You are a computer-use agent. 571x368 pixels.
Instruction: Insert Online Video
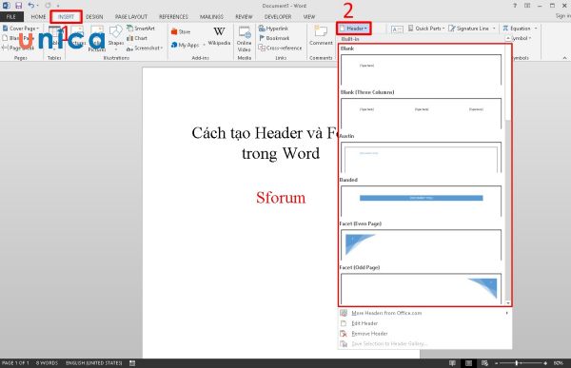(244, 39)
